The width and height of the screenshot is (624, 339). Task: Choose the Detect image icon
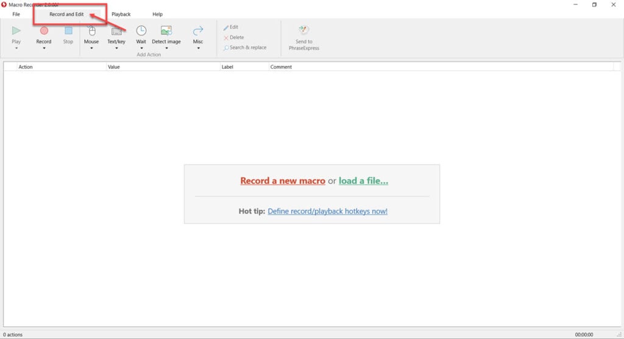tap(166, 30)
